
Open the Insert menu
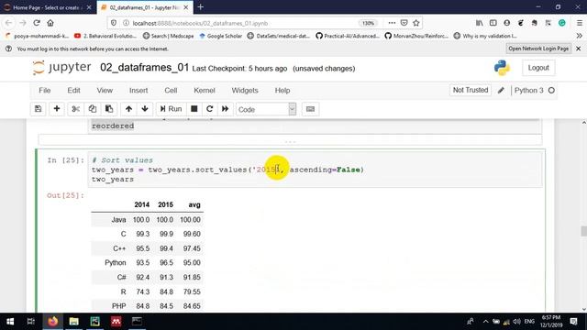138,91
